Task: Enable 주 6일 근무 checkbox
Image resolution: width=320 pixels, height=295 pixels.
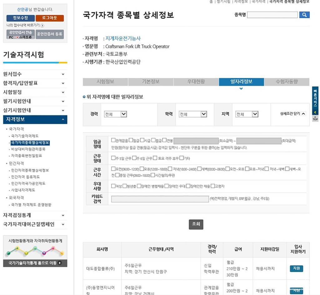Action: 134,158
